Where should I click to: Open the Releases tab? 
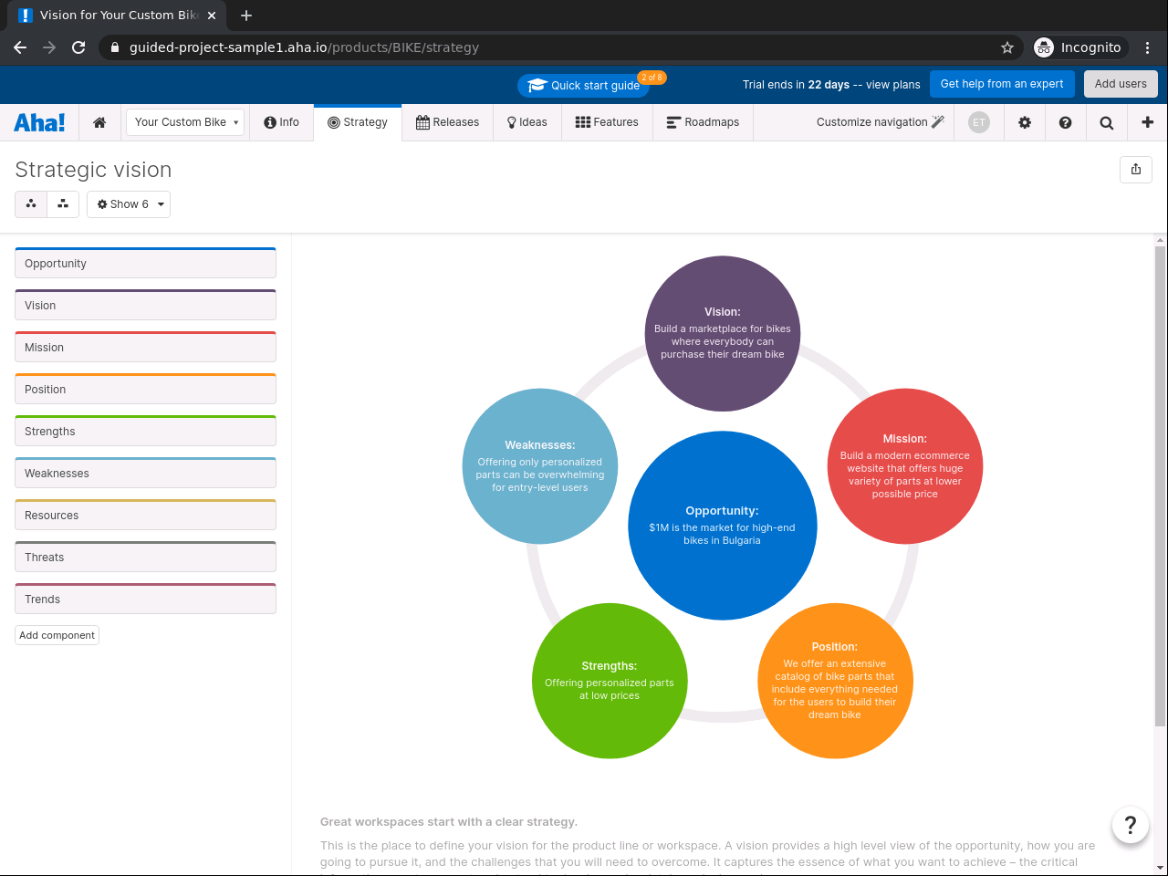pos(447,122)
